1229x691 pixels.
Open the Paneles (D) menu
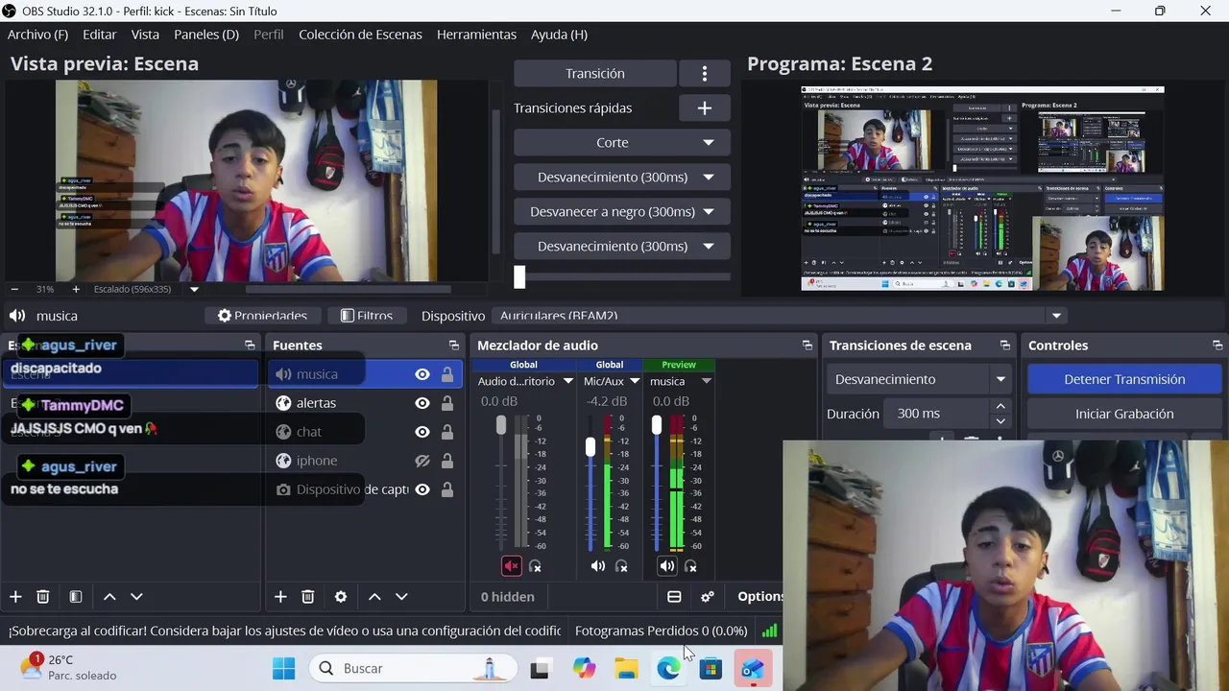tap(206, 35)
